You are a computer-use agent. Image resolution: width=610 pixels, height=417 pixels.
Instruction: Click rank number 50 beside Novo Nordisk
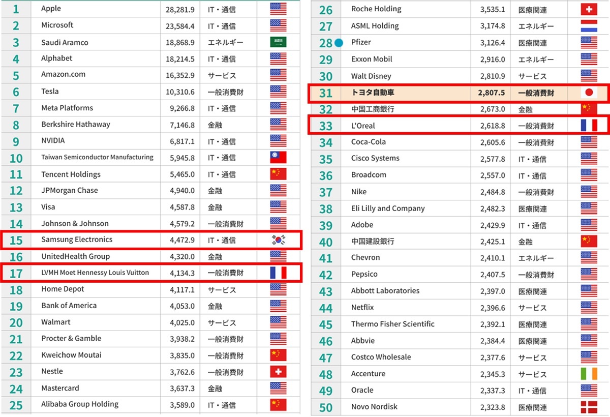click(326, 407)
